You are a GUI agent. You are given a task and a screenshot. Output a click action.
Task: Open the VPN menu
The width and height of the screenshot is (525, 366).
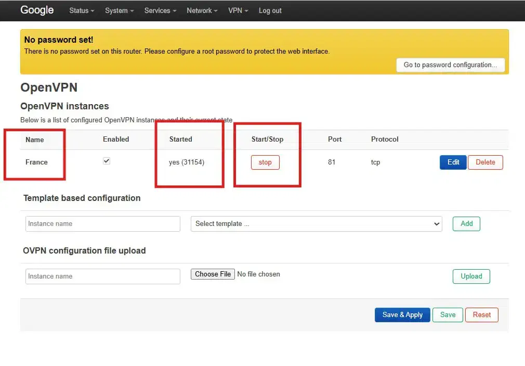point(238,10)
